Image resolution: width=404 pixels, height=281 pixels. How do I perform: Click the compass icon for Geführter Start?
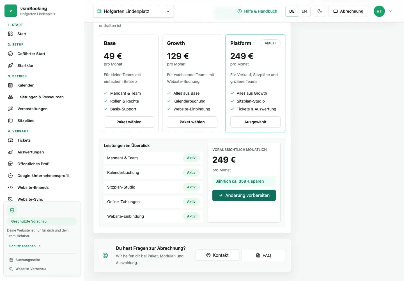coord(10,54)
